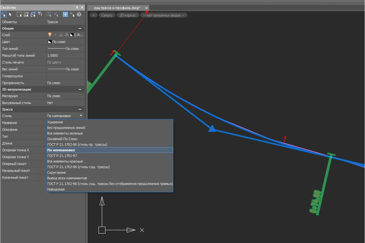Image resolution: width=365 pixels, height=243 pixels.
Task: Collapse the 3D-визуализация section
Action: [x=80, y=89]
